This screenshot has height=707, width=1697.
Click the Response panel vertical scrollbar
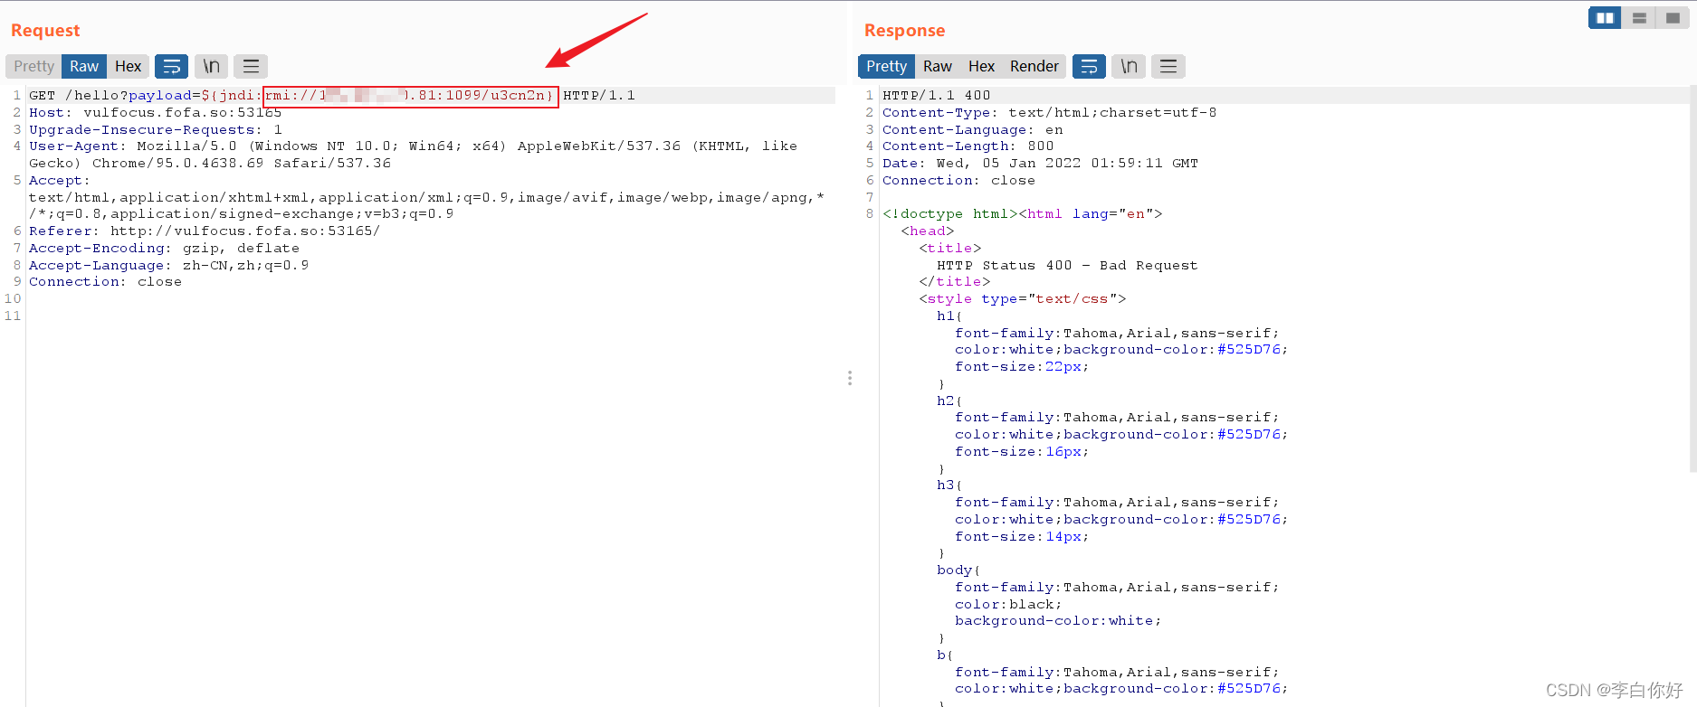tap(1692, 280)
